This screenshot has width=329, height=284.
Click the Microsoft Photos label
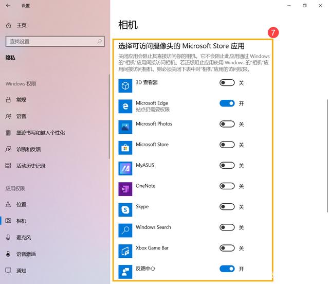click(x=154, y=123)
